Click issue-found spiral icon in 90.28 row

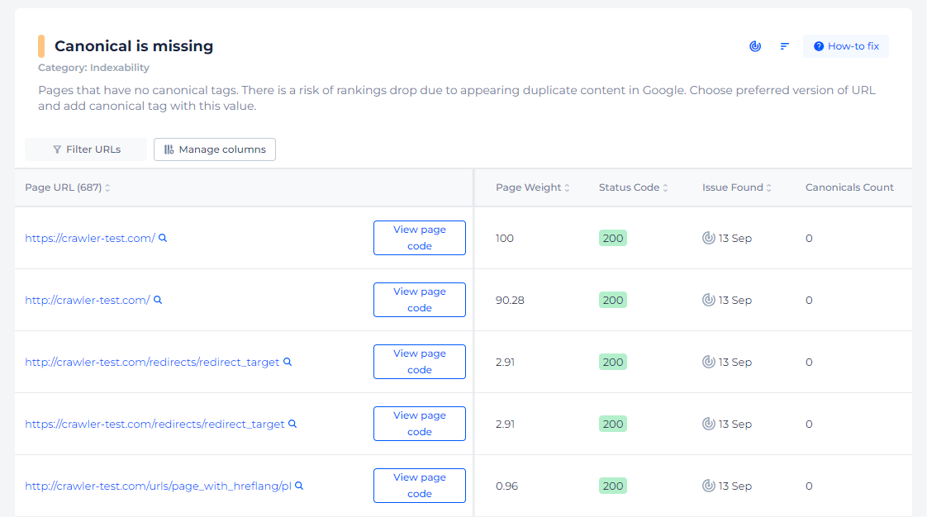(708, 300)
